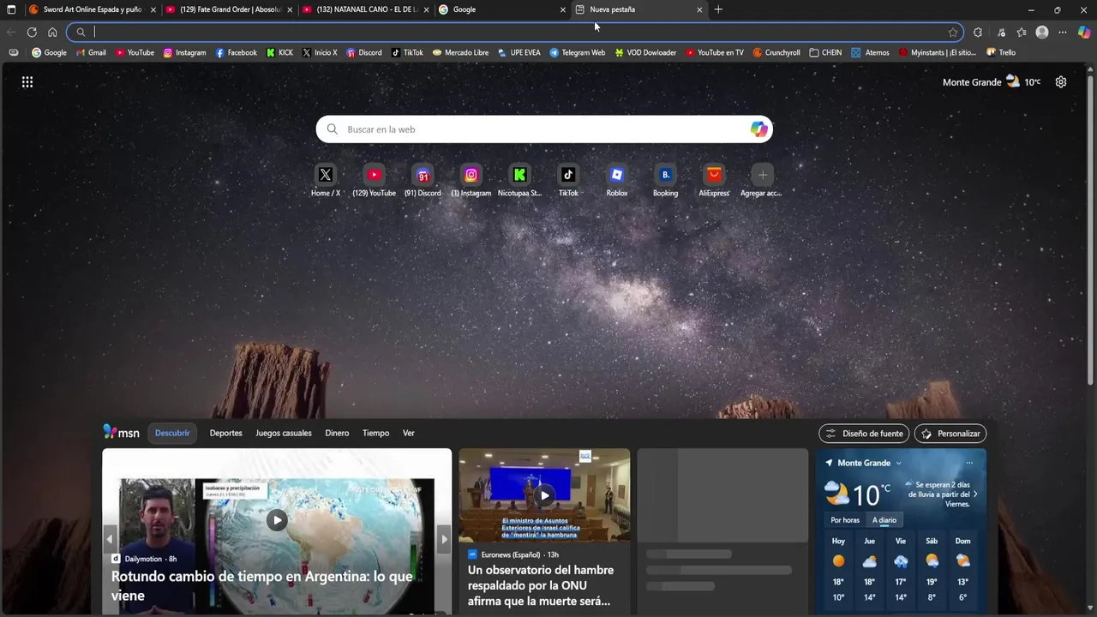Expand the rain forecast alert arrow

coord(975,494)
